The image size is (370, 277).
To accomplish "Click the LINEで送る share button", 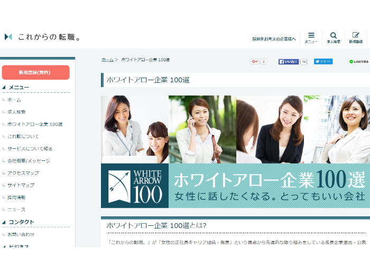I will click(x=359, y=62).
